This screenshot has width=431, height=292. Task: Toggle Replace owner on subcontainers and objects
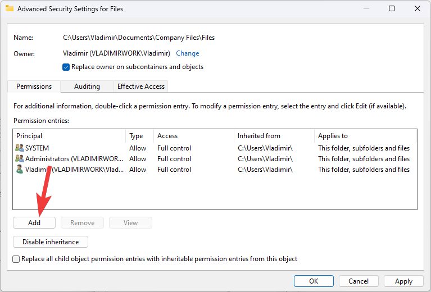coord(66,67)
